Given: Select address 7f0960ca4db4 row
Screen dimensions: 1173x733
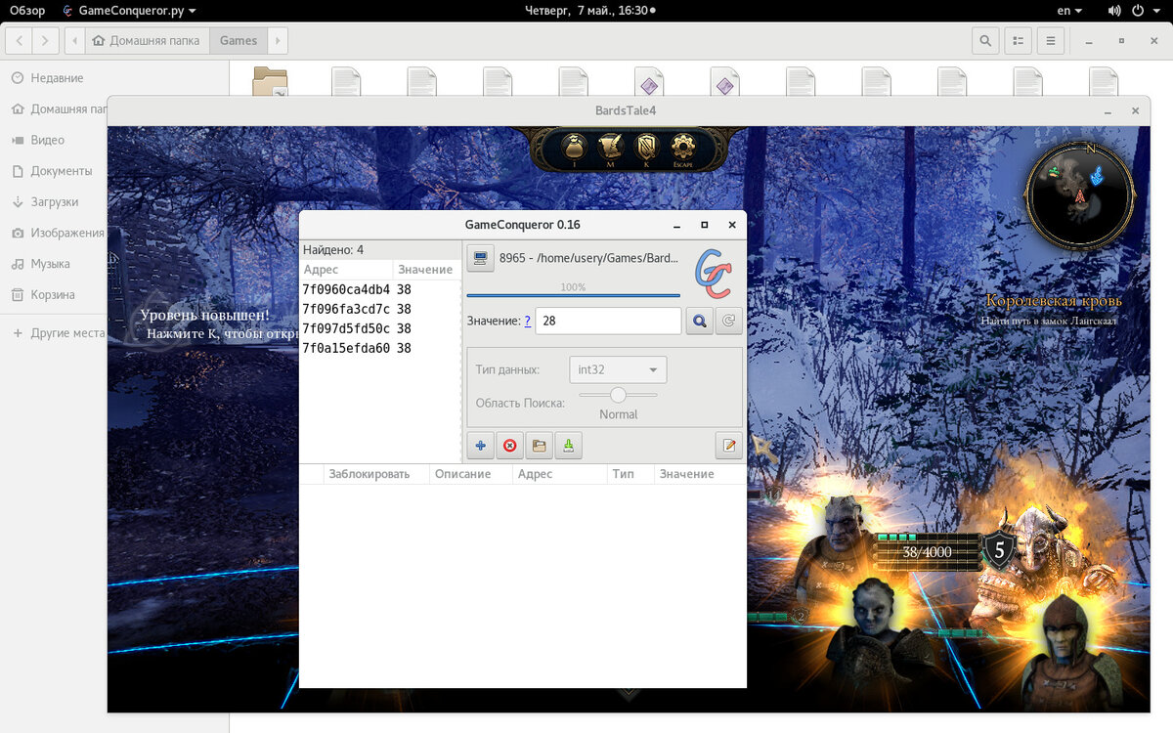Looking at the screenshot, I should tap(380, 289).
